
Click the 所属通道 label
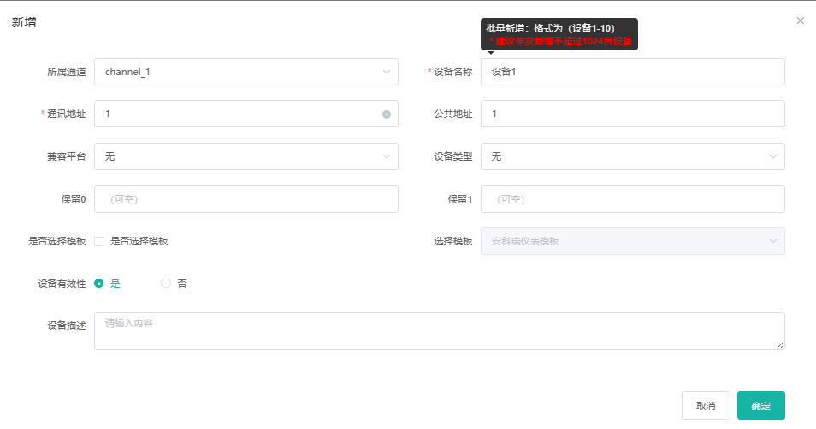coord(66,72)
